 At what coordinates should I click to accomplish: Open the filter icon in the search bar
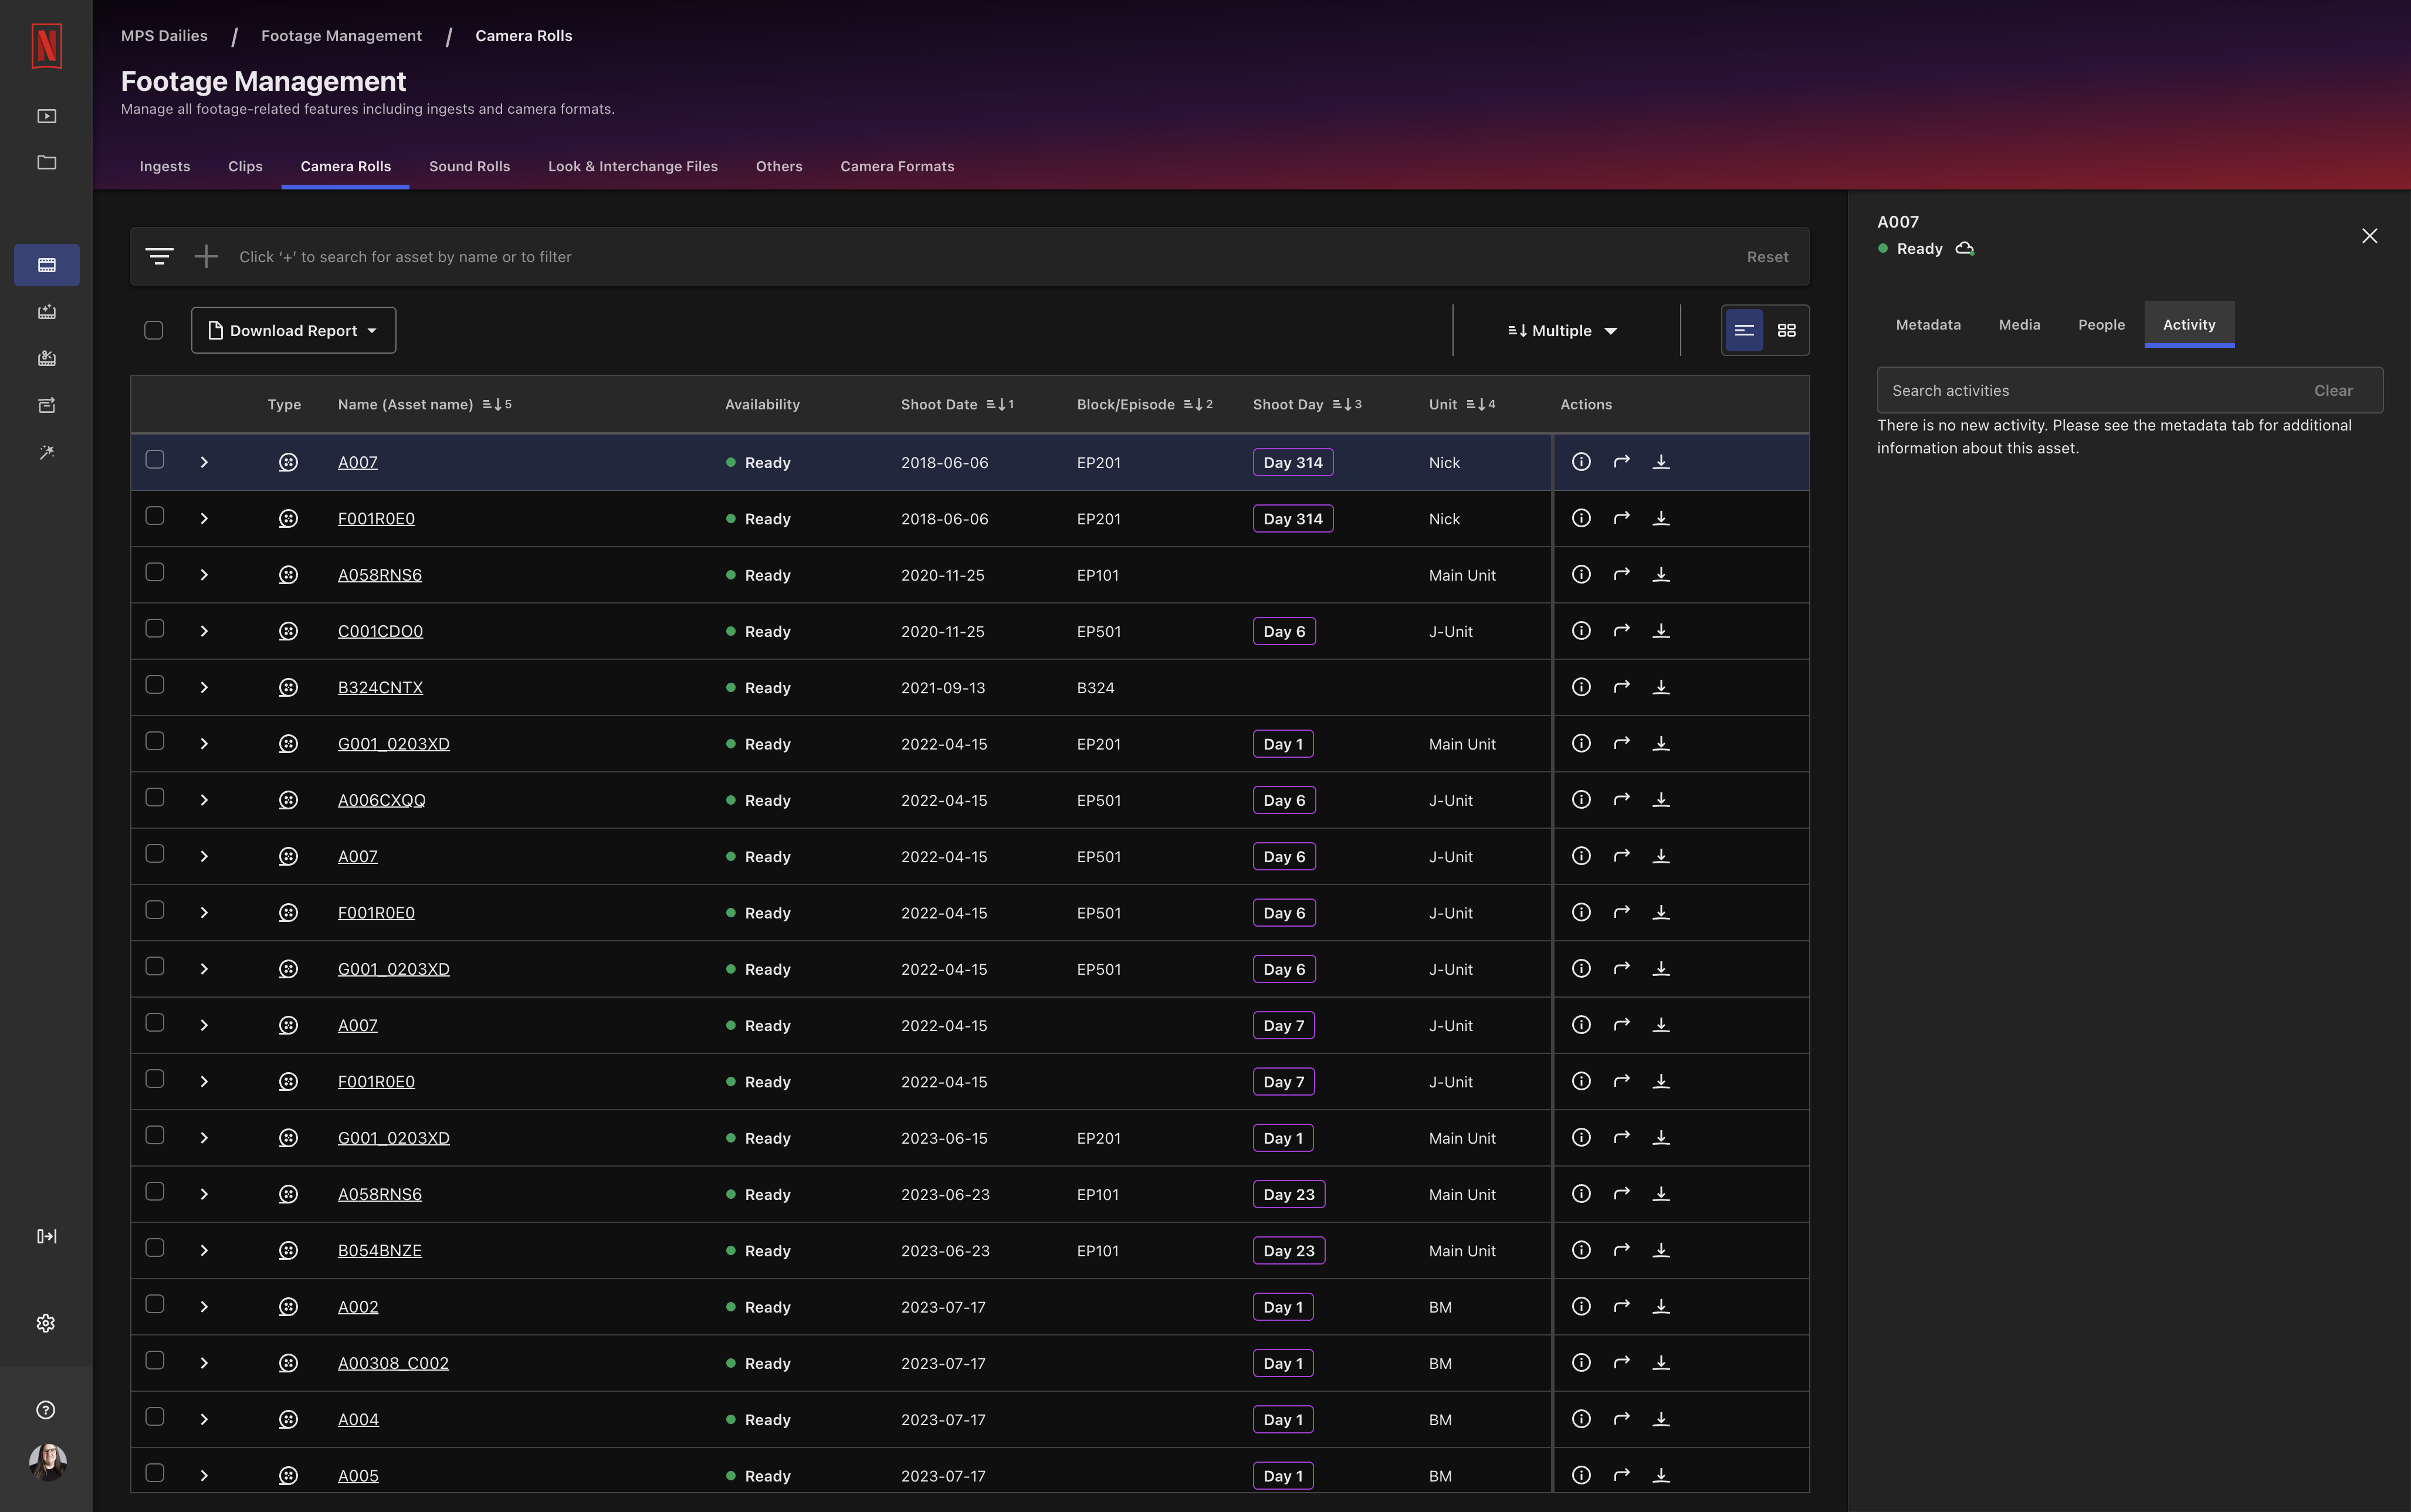click(x=159, y=256)
